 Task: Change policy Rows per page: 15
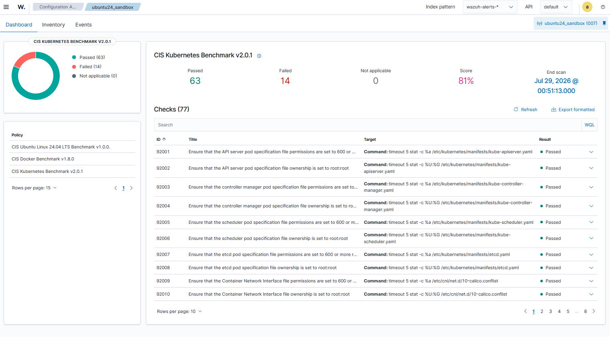(x=34, y=188)
